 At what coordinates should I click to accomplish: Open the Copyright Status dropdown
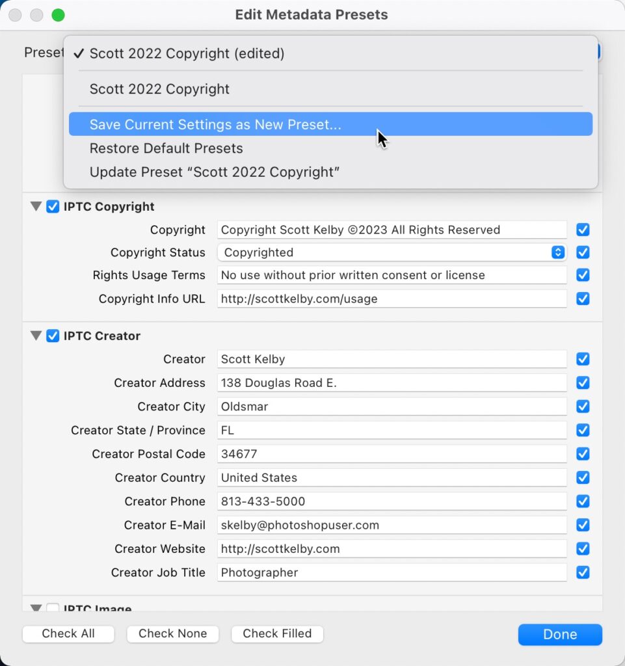pyautogui.click(x=392, y=252)
